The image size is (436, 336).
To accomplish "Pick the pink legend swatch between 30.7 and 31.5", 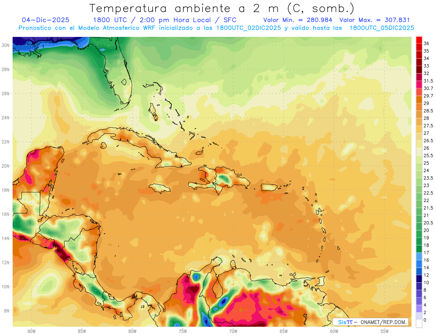I will click(419, 84).
